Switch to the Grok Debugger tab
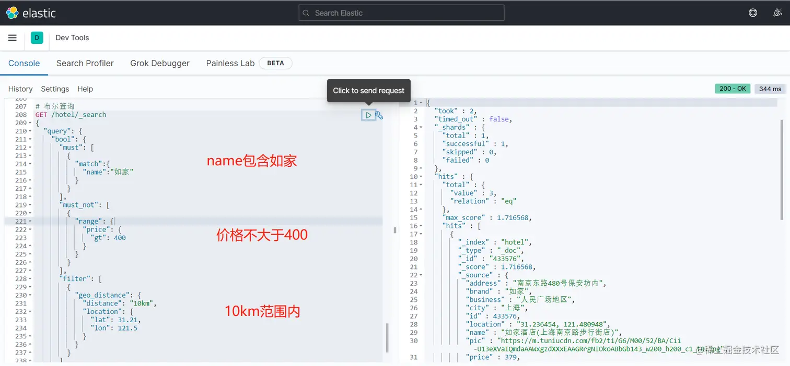The image size is (790, 366). point(160,63)
